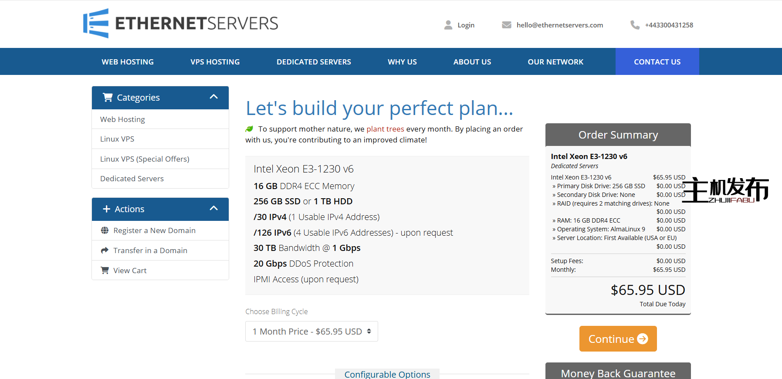Collapse the Actions panel chevron
This screenshot has width=782, height=379.
[213, 208]
